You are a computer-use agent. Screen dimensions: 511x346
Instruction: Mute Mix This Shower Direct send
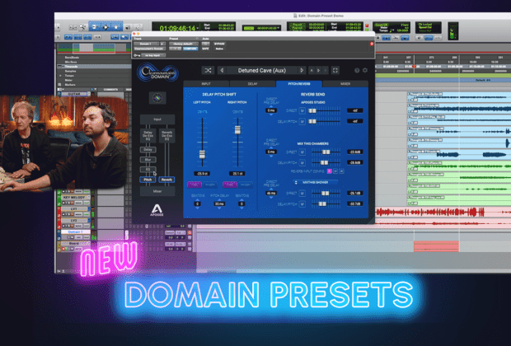[x=302, y=194]
